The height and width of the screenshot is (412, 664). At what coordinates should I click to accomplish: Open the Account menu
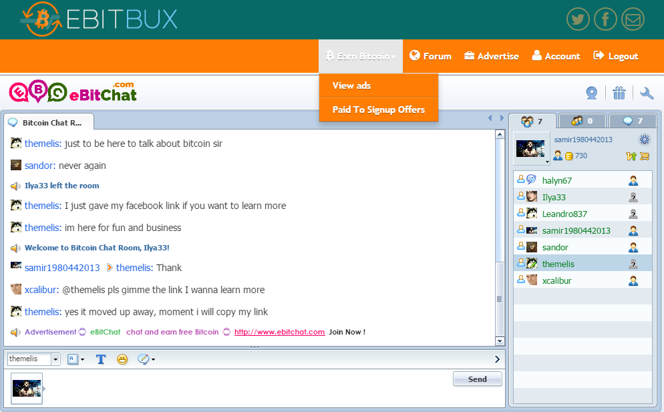tap(556, 56)
